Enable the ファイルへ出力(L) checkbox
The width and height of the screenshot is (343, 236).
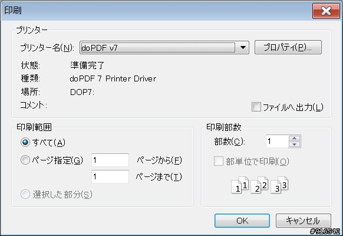pos(256,107)
